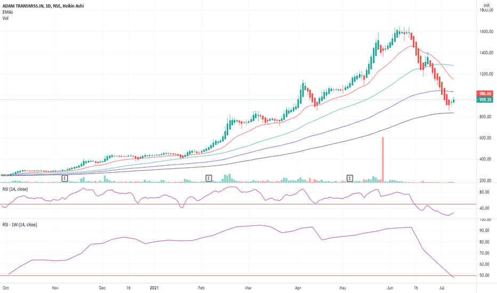497x293 pixels.
Task: Click the Apr label on the time axis
Action: [x=298, y=288]
